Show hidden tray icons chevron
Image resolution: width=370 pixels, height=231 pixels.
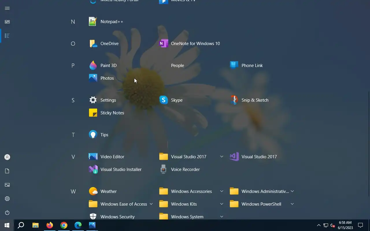pos(319,225)
